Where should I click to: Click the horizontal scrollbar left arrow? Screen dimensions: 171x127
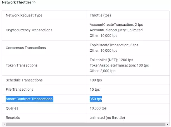(3, 124)
